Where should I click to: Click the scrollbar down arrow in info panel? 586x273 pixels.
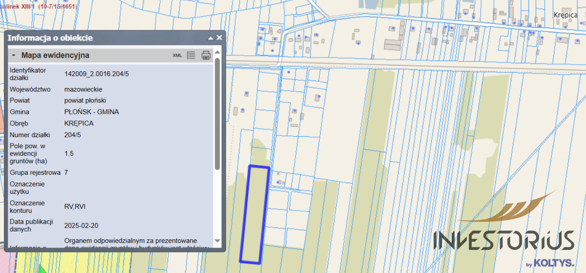(x=217, y=241)
